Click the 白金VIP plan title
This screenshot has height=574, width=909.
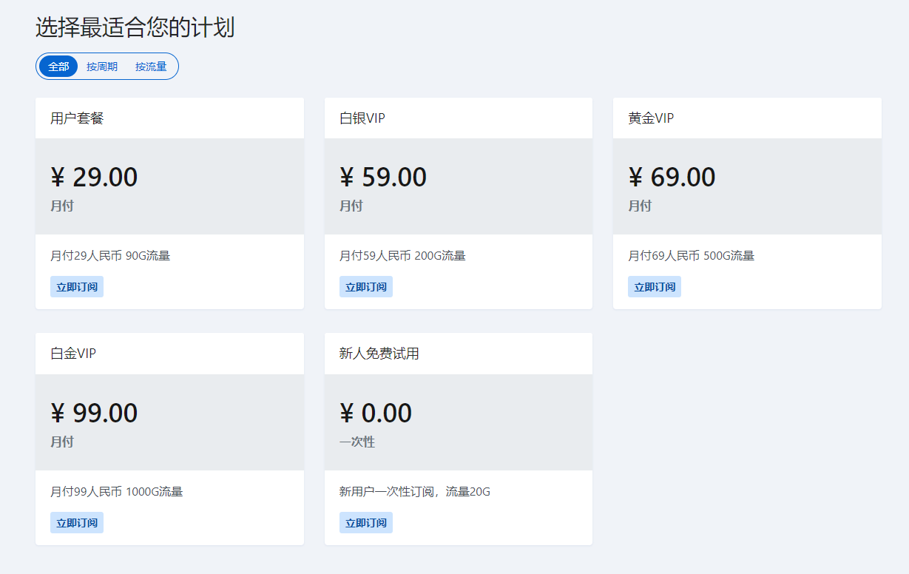coord(73,354)
